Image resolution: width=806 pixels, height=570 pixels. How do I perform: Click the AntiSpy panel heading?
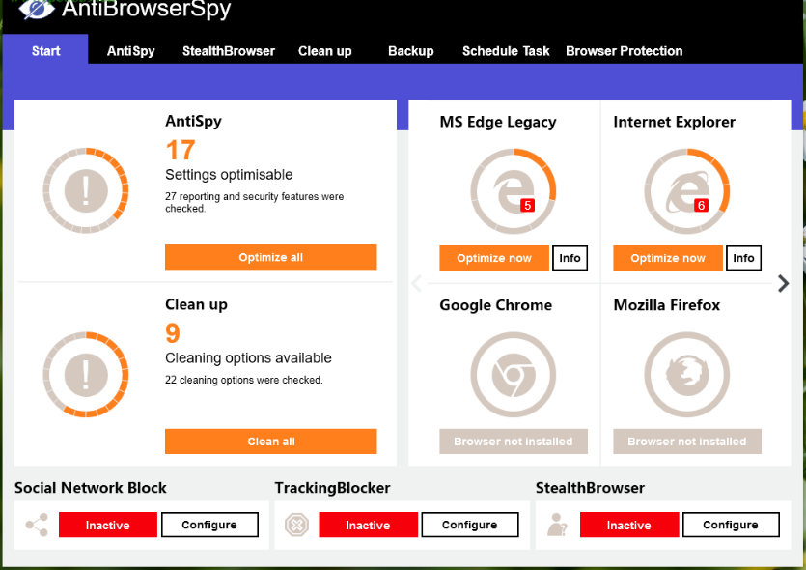pos(193,122)
